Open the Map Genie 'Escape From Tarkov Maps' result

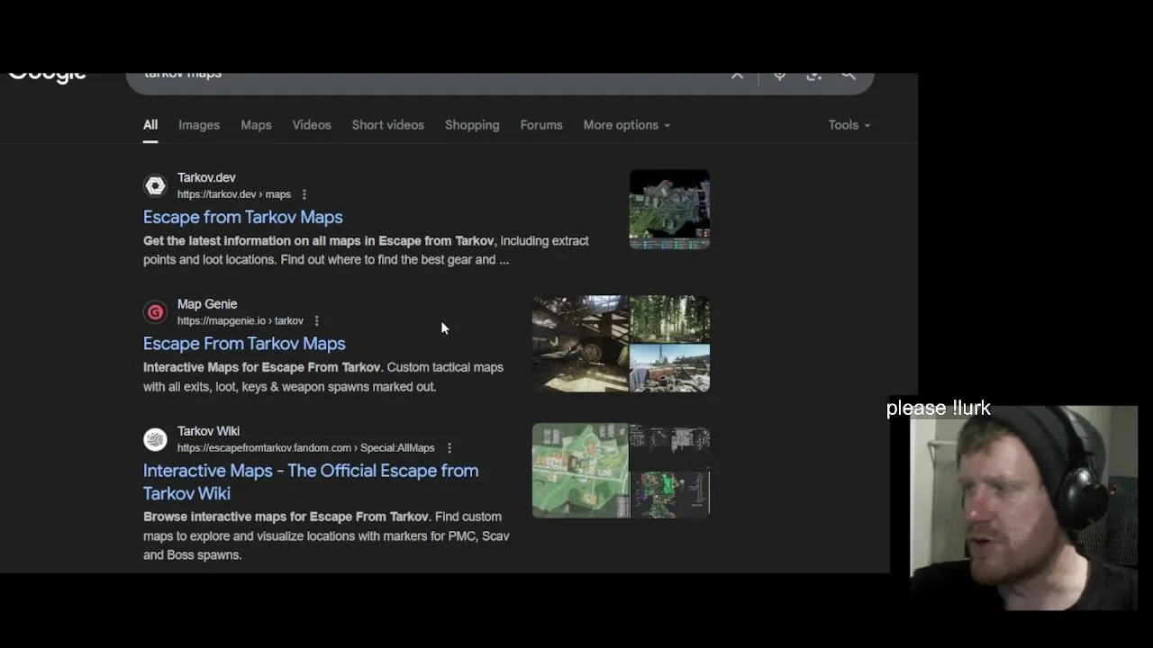pos(244,344)
